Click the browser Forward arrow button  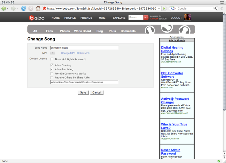tap(13, 8)
